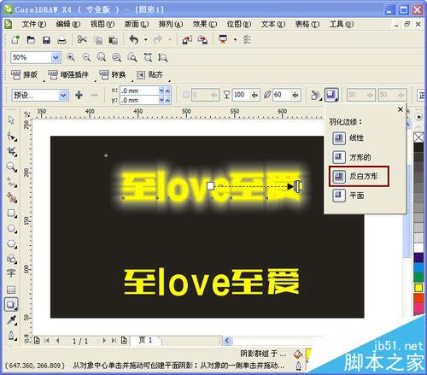Click the Print icon
Screen dimensions: 427x375
[x=61, y=39]
